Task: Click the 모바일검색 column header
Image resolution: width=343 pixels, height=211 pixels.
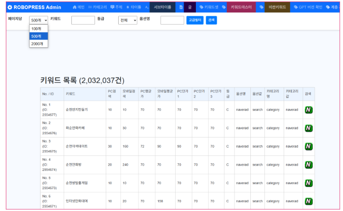Action: coord(129,94)
